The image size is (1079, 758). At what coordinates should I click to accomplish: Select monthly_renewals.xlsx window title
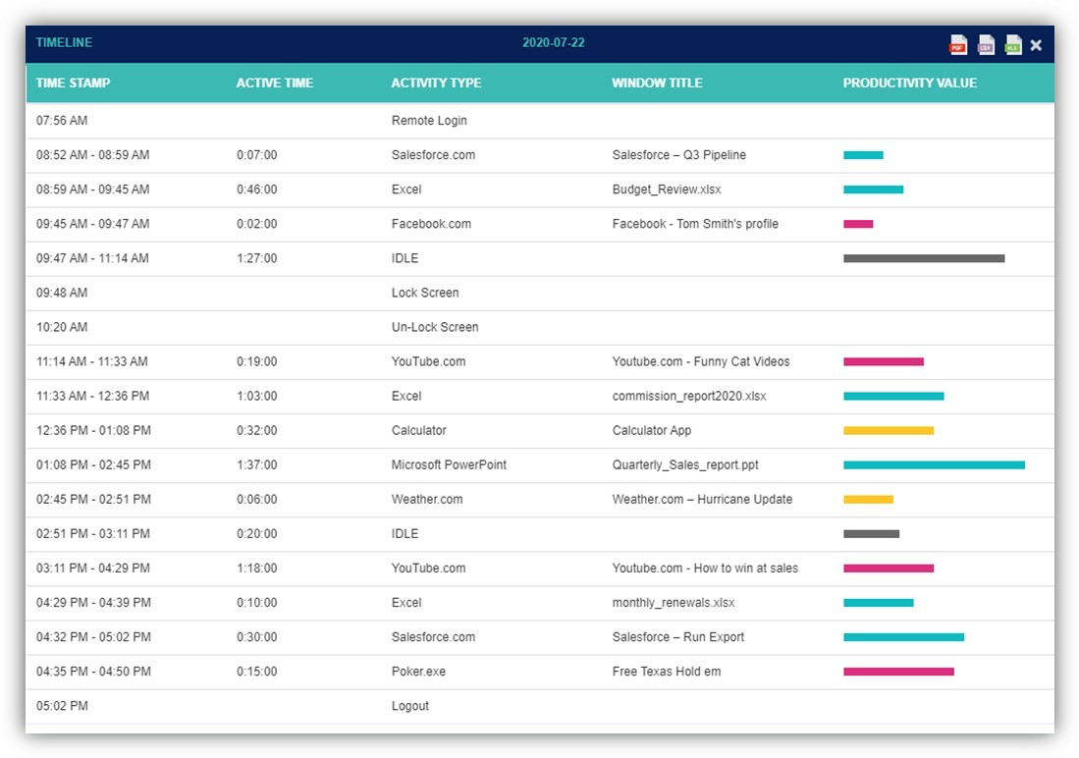click(673, 603)
